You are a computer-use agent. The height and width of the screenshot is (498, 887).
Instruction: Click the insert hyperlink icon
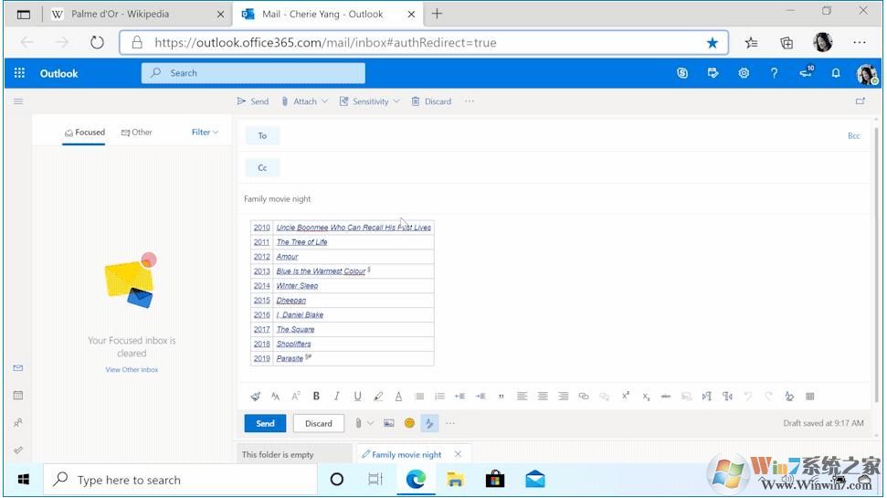coord(584,397)
